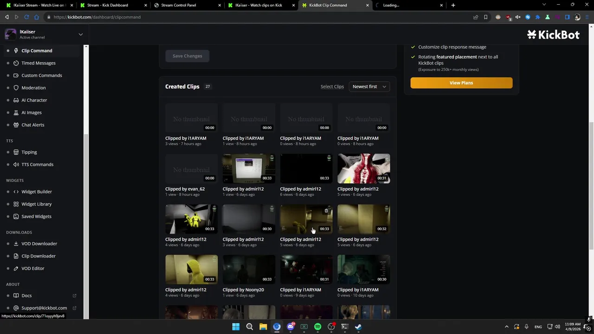This screenshot has width=594, height=334.
Task: Open the admirl12 clip lasting 00:32
Action: pos(363,219)
